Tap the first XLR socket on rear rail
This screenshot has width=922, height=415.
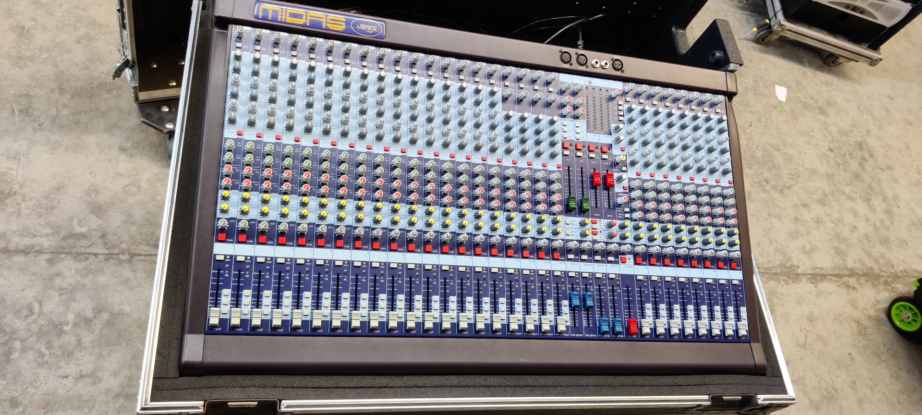(x=566, y=58)
